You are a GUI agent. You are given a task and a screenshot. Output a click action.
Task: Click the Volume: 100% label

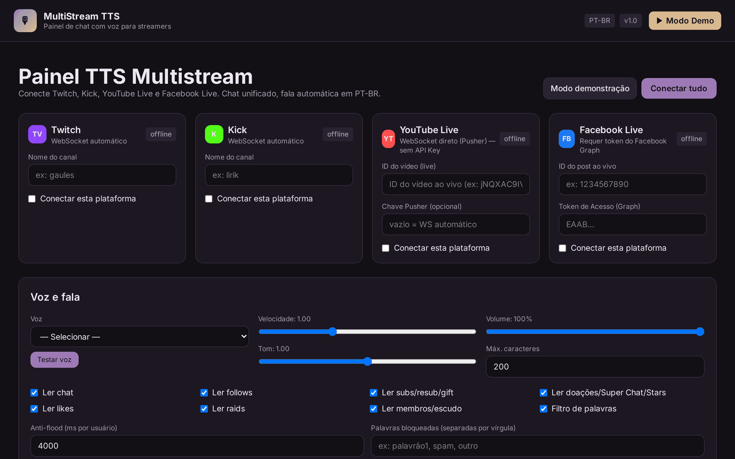[509, 319]
